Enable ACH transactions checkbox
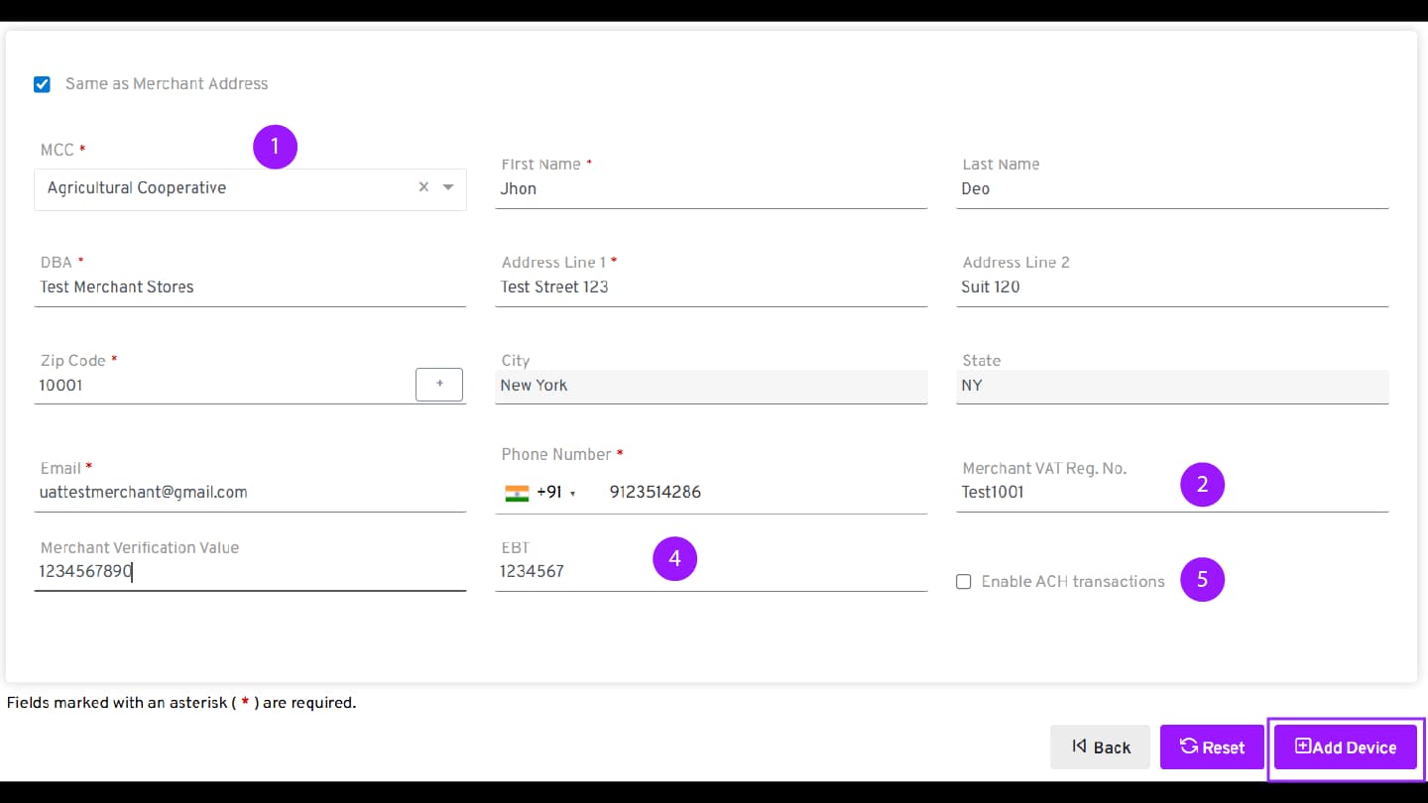Viewport: 1428px width, 803px height. [963, 582]
